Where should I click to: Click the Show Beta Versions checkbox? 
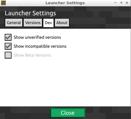(x=8, y=55)
